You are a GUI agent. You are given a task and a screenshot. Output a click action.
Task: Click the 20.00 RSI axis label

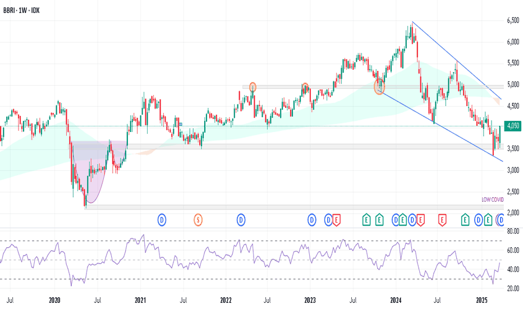pyautogui.click(x=513, y=288)
